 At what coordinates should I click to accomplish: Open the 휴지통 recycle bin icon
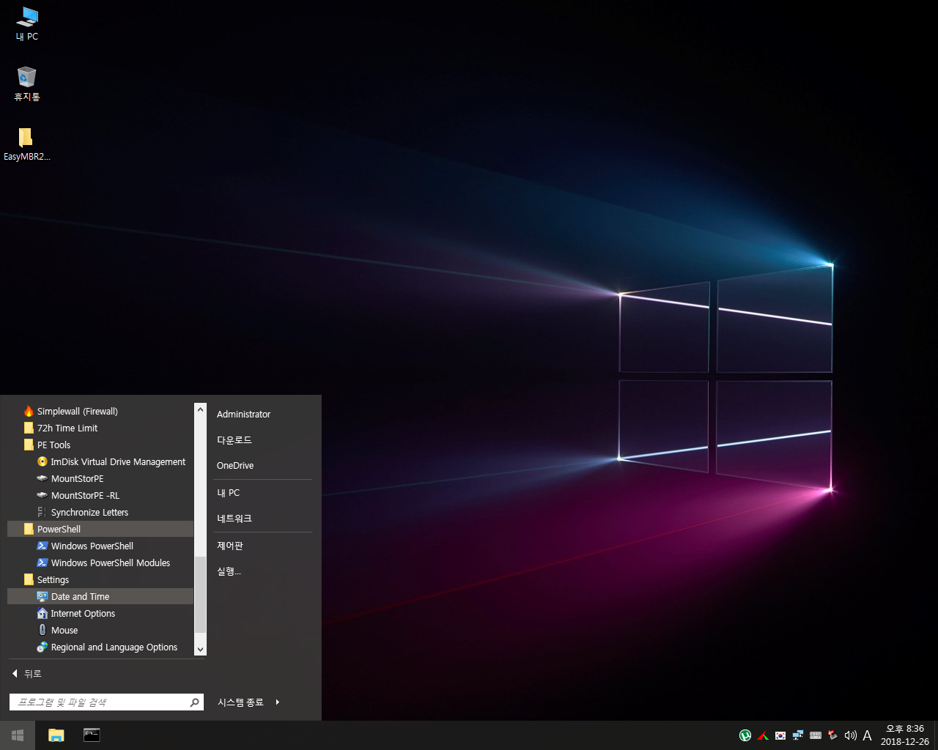click(x=27, y=83)
